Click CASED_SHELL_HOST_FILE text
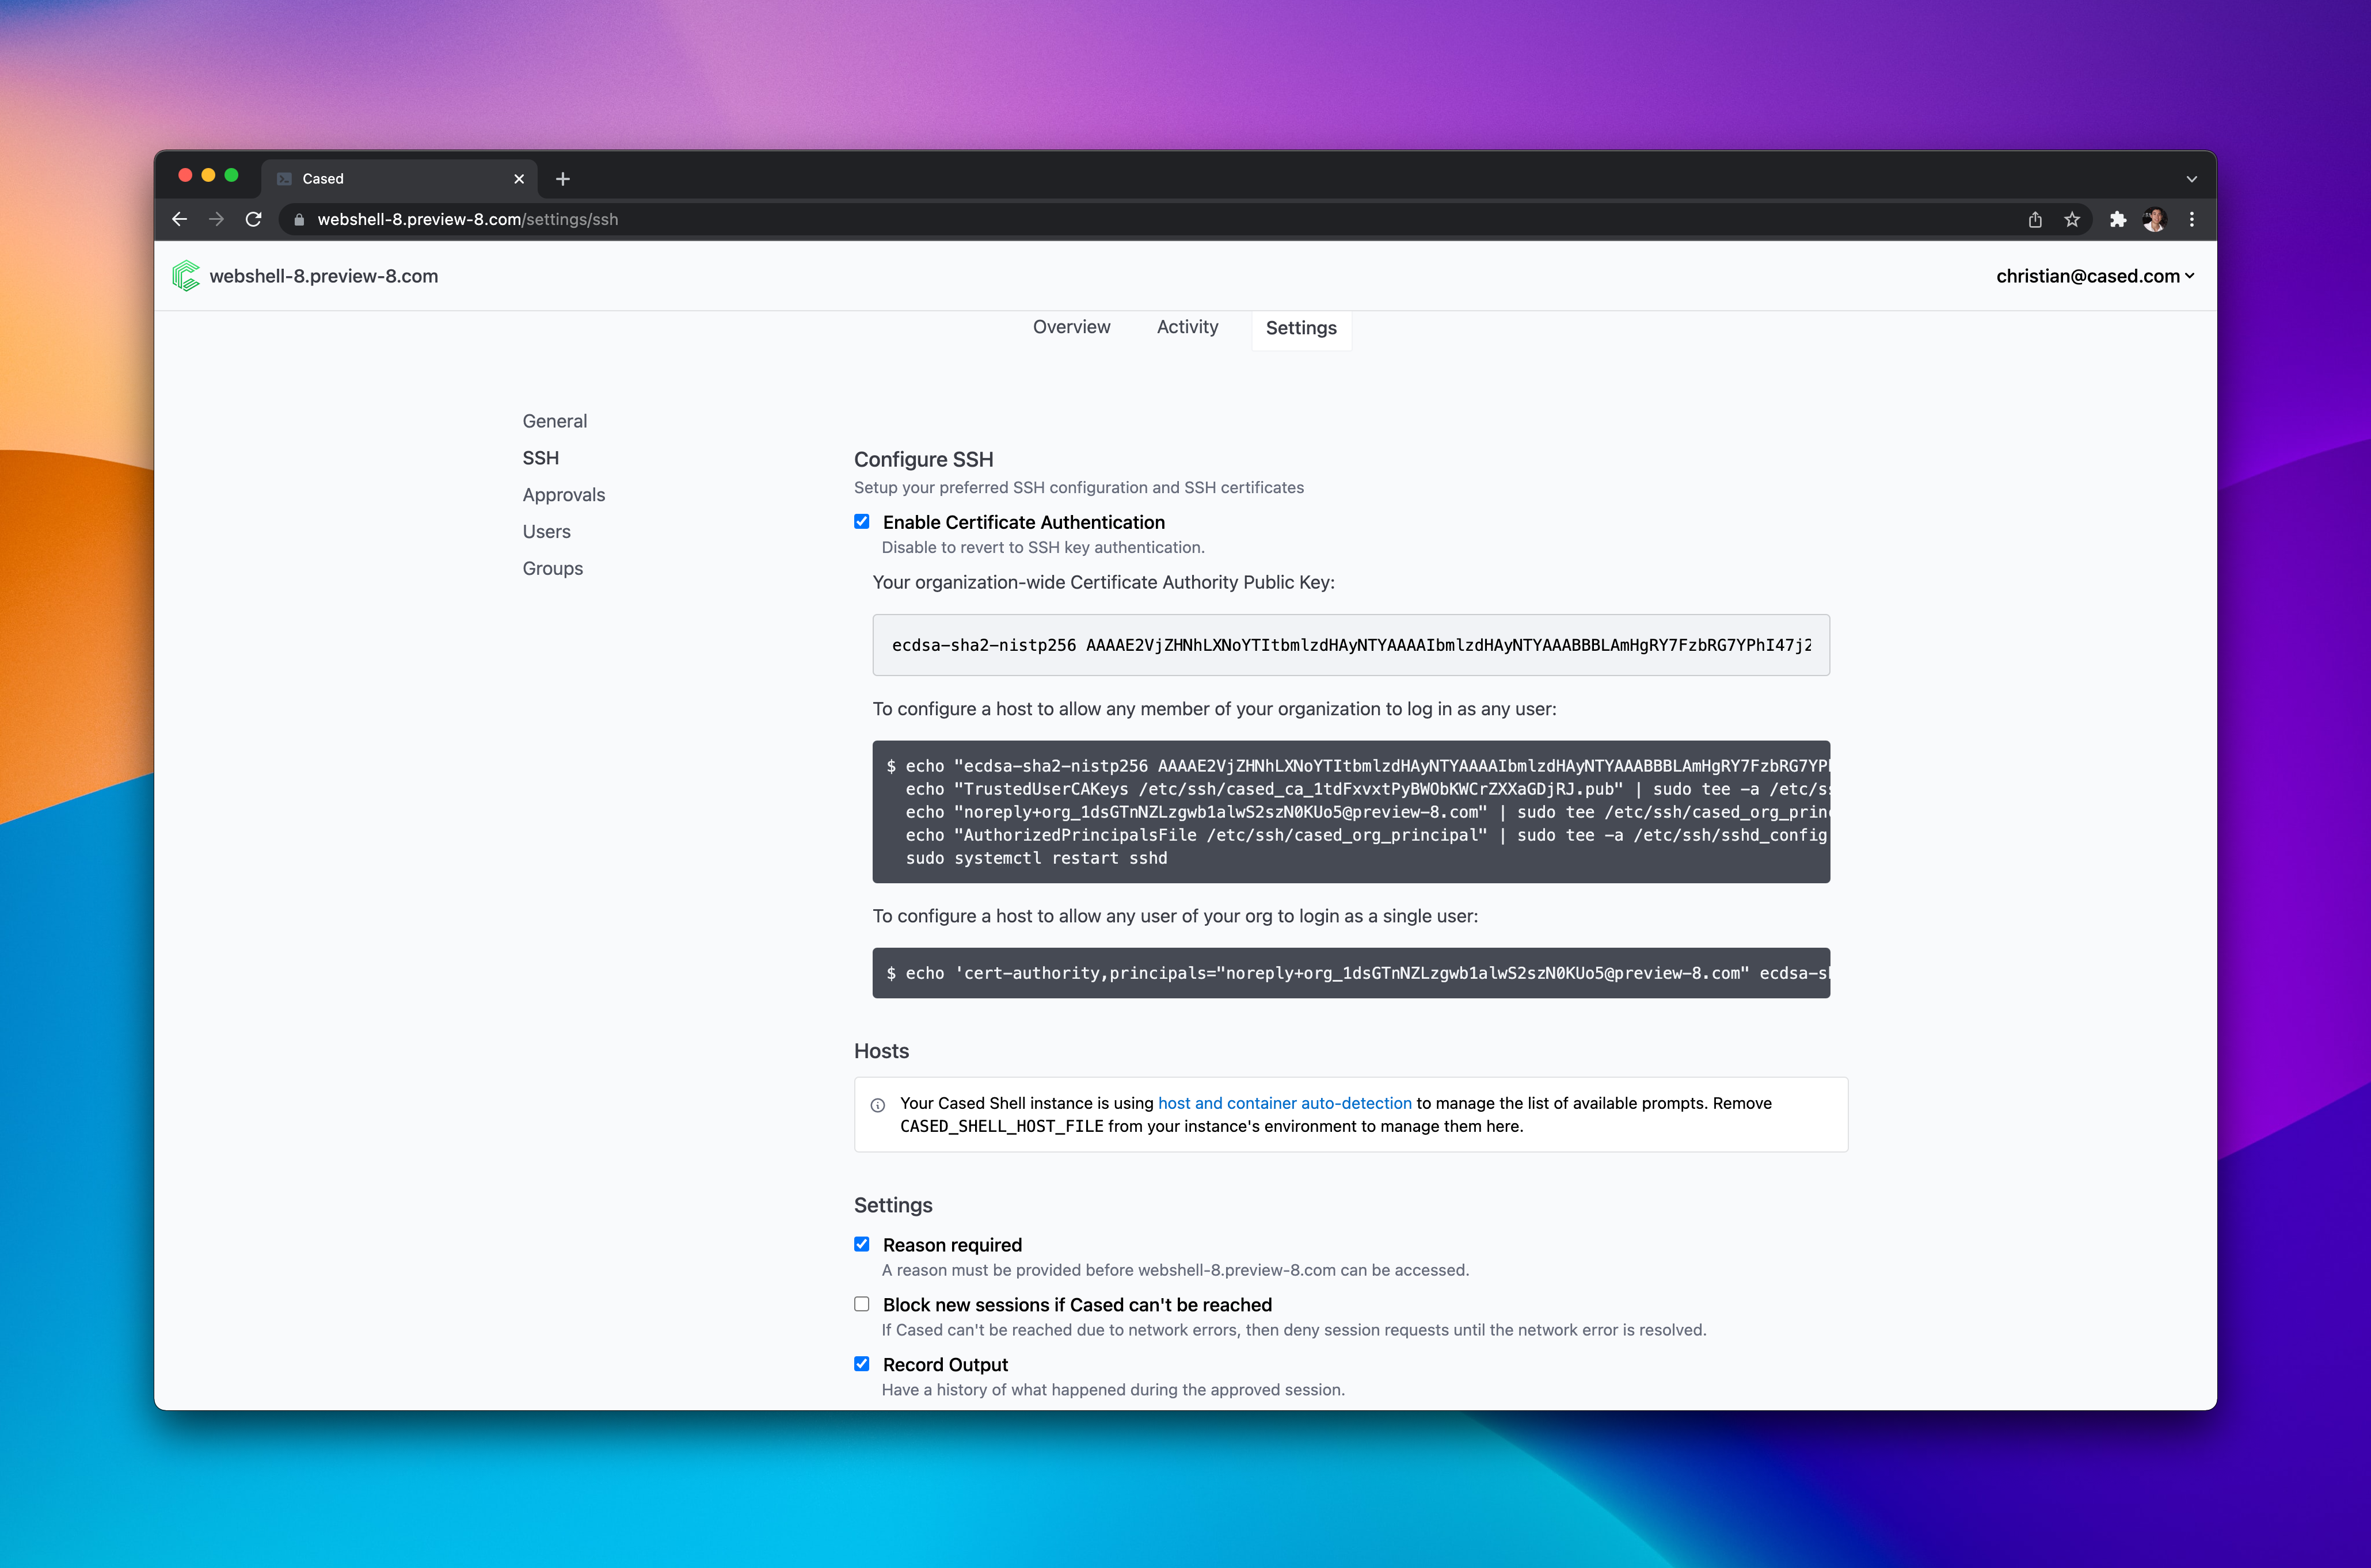2371x1568 pixels. point(1002,1127)
